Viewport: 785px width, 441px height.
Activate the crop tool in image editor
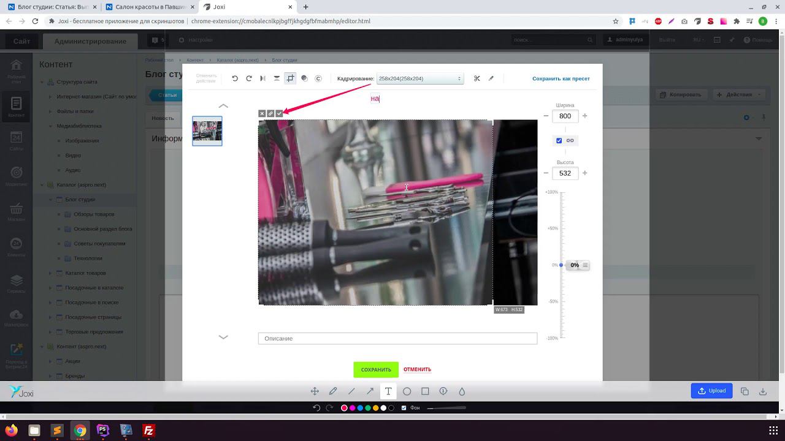[291, 78]
